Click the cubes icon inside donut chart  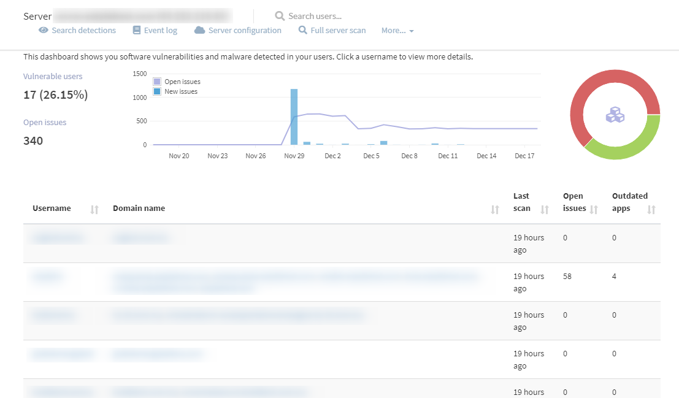click(x=615, y=115)
